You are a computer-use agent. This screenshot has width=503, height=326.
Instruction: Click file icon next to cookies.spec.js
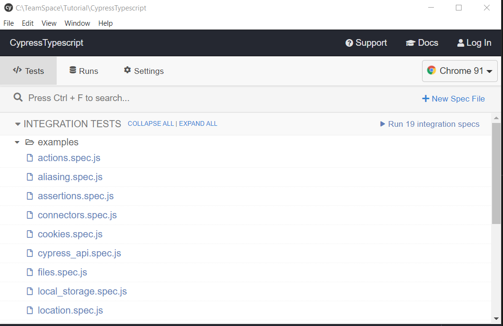(x=30, y=234)
